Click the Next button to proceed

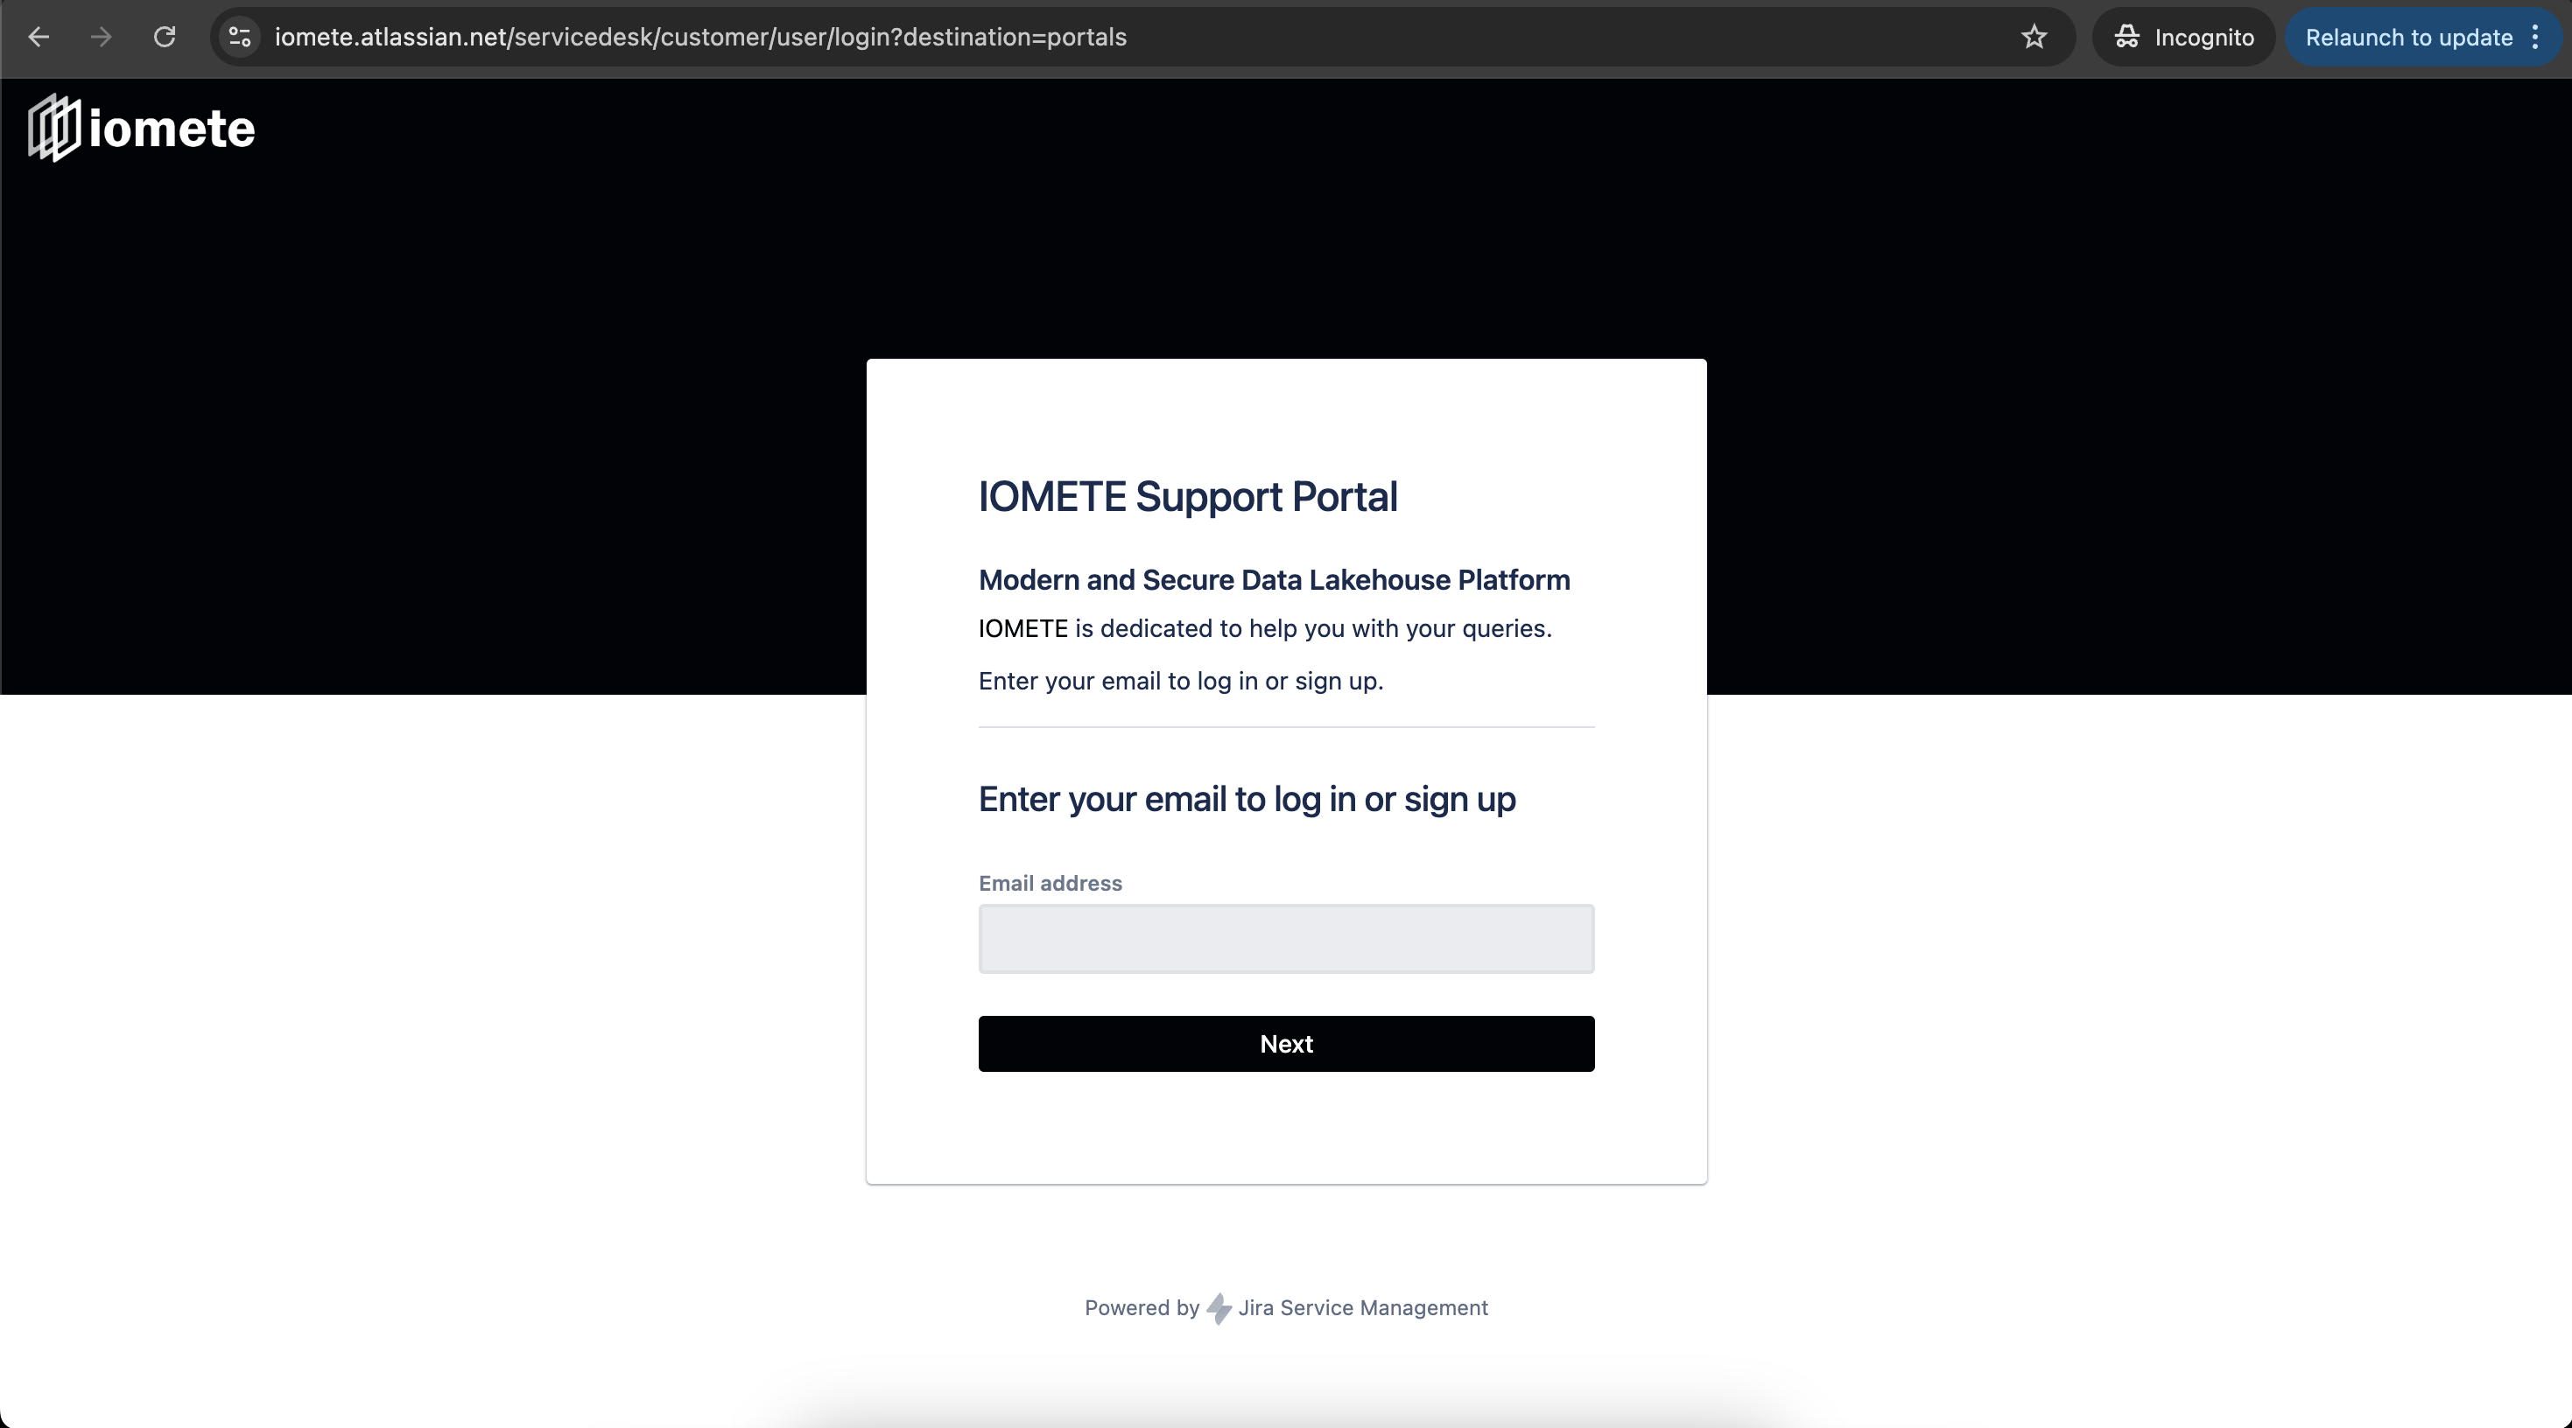point(1286,1043)
